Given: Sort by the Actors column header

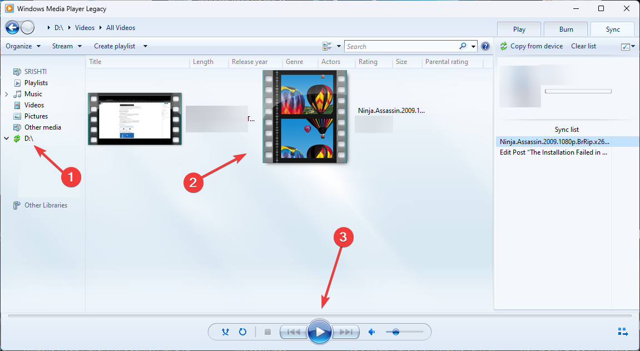Looking at the screenshot, I should coord(337,62).
